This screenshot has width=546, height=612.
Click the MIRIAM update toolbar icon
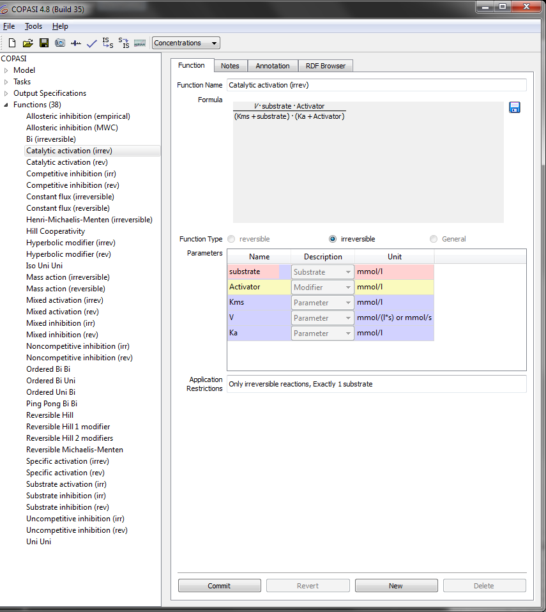[x=140, y=43]
